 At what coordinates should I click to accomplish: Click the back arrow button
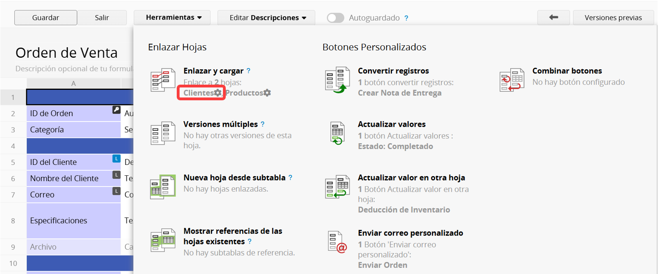coord(554,18)
